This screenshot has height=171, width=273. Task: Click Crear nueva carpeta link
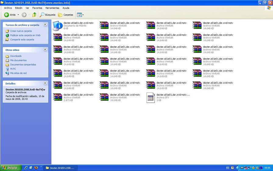click(21, 31)
